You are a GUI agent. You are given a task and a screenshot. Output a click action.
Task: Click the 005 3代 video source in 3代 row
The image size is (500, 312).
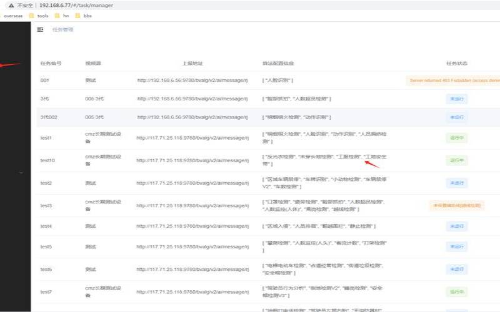[x=94, y=99]
